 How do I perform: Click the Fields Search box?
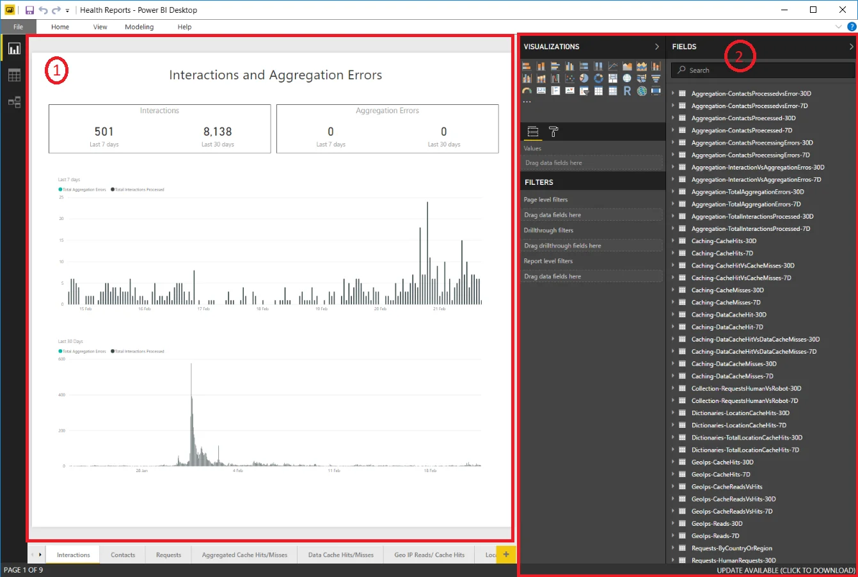(763, 70)
